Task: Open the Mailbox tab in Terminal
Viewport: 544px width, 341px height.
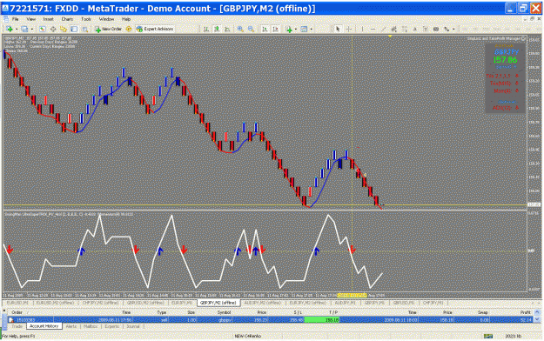Action: pyautogui.click(x=91, y=326)
